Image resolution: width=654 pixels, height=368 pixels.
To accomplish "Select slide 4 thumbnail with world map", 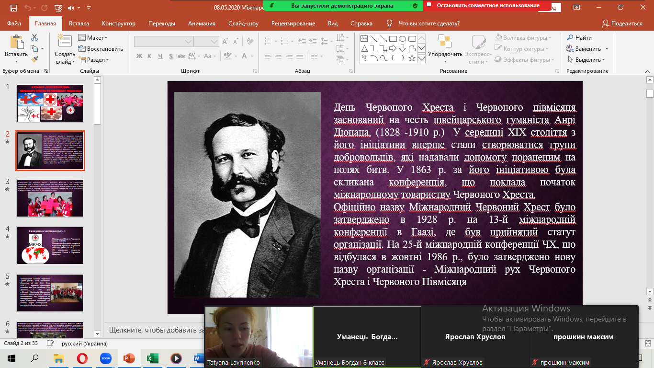I will pyautogui.click(x=50, y=245).
